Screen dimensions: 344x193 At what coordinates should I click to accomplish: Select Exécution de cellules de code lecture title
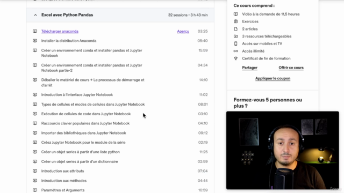[86, 114]
